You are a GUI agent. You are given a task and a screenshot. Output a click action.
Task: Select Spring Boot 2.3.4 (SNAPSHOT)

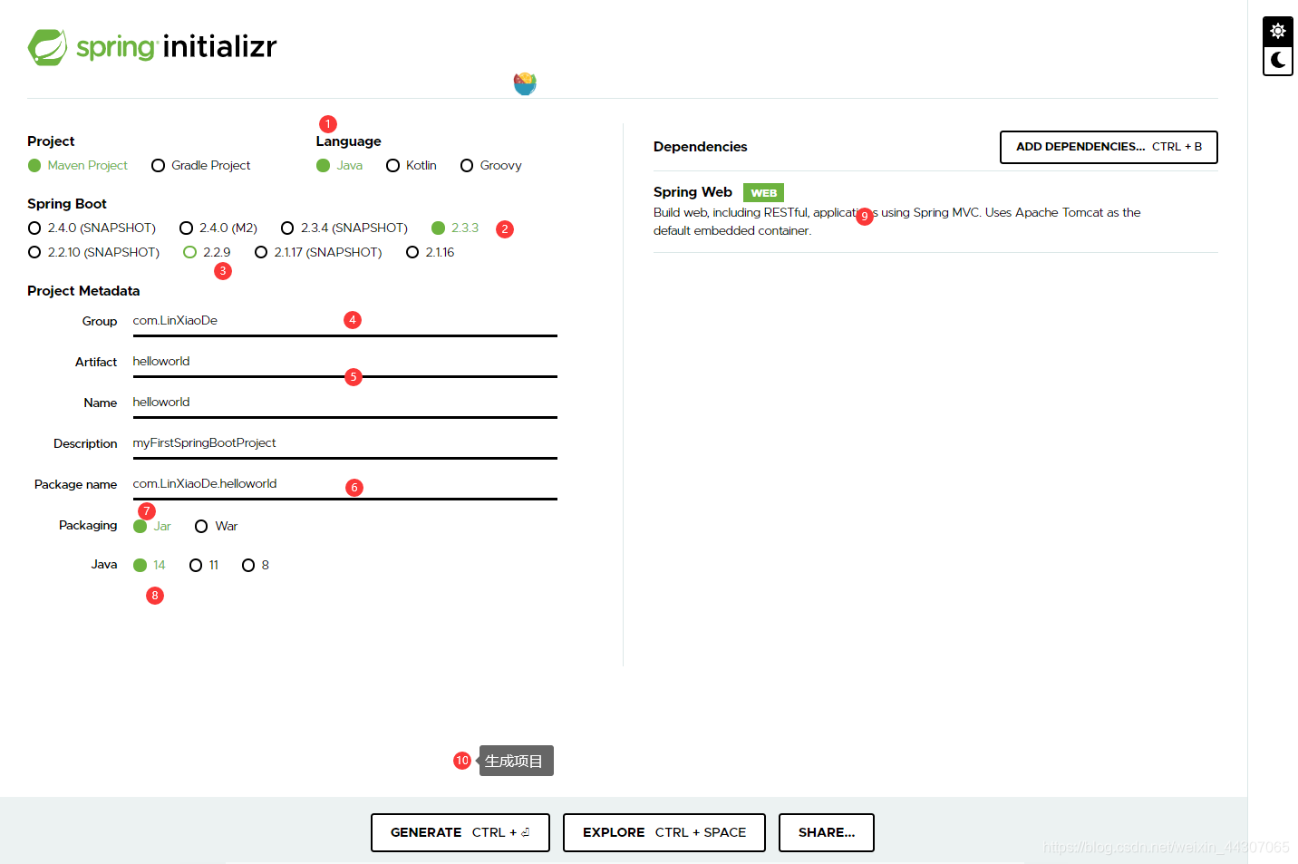(x=344, y=228)
